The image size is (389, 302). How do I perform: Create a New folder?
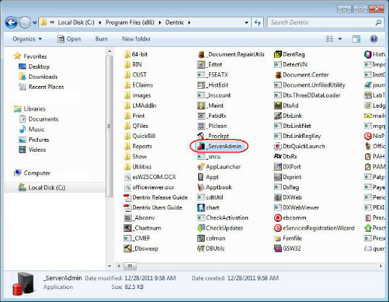[136, 39]
